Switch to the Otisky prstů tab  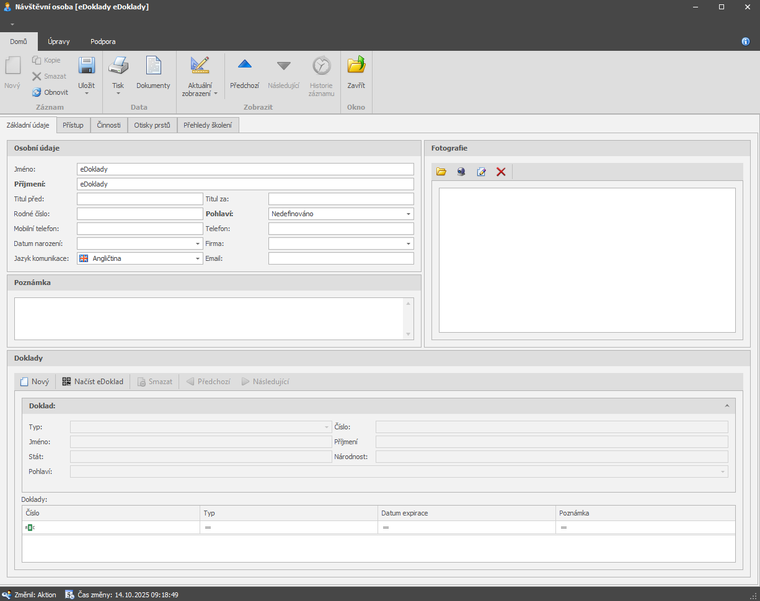coord(152,125)
